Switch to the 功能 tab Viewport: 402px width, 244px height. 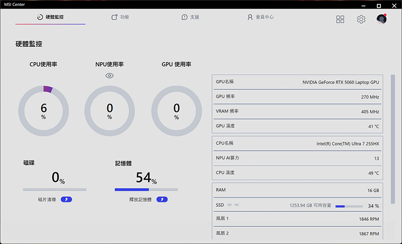click(121, 17)
